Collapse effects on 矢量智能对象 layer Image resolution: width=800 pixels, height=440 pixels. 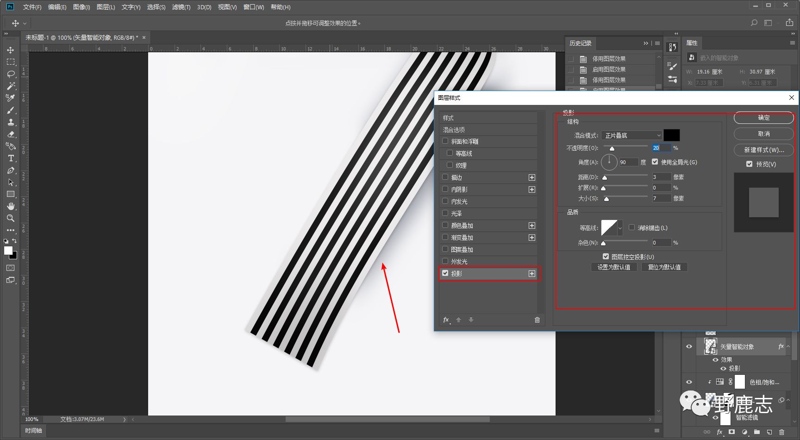coord(788,347)
